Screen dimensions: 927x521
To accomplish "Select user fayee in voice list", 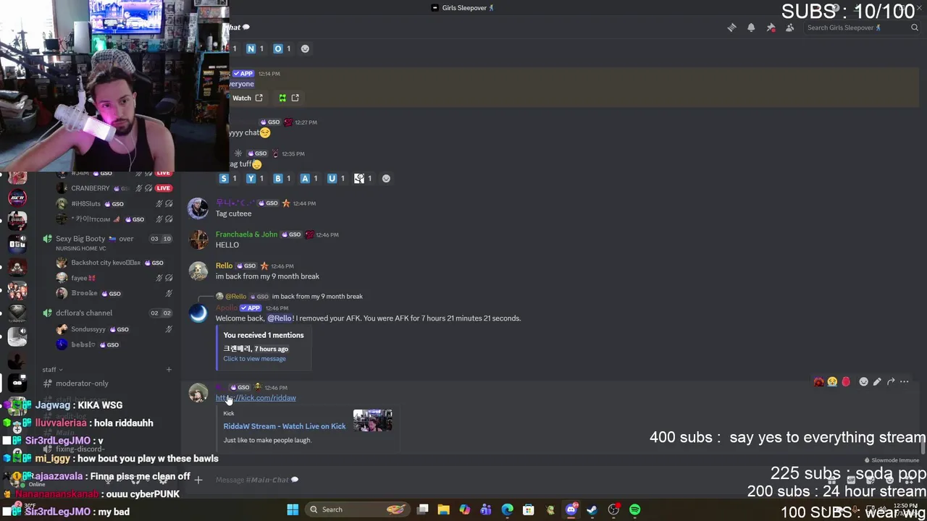I will coord(83,278).
